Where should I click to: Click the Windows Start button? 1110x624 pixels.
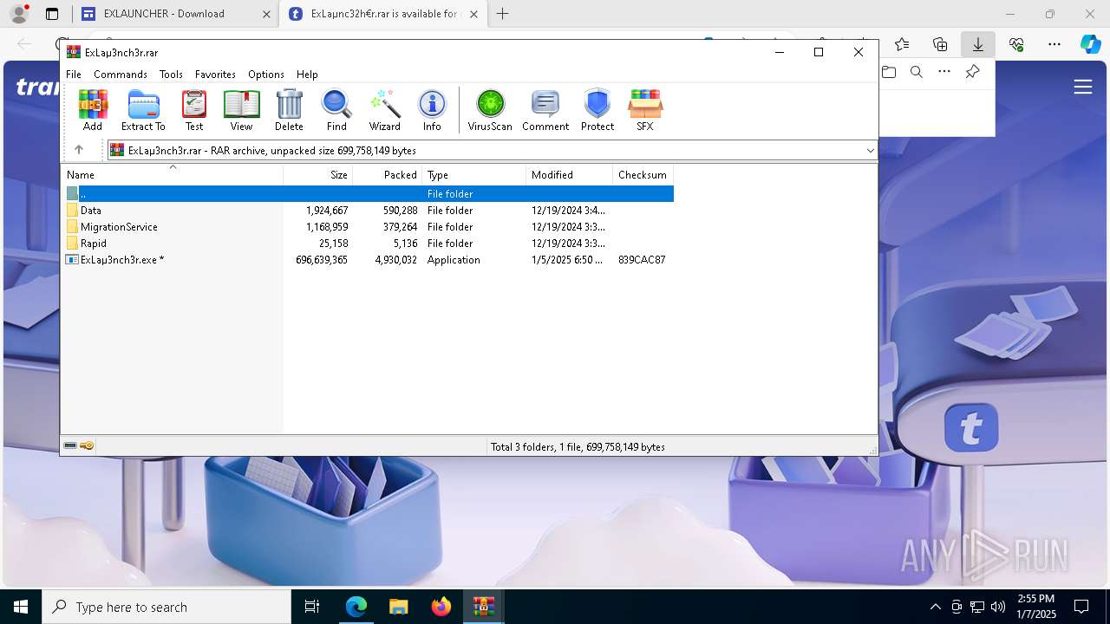pos(21,607)
